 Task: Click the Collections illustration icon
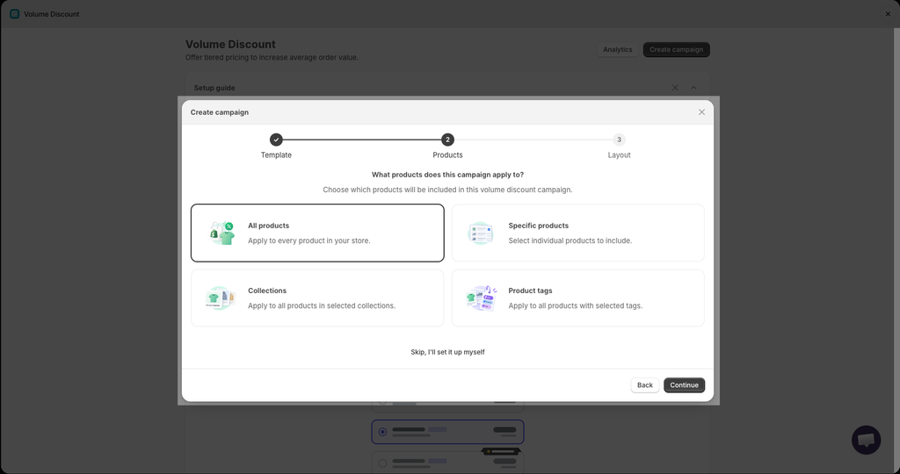[221, 298]
